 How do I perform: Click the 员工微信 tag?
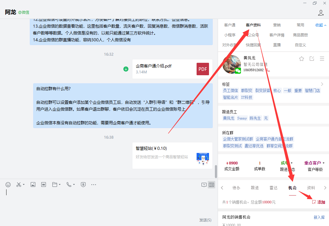click(230, 90)
